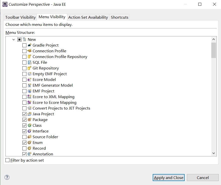Click the Convert Projects to JET icon
This screenshot has height=185, width=221.
(29, 108)
